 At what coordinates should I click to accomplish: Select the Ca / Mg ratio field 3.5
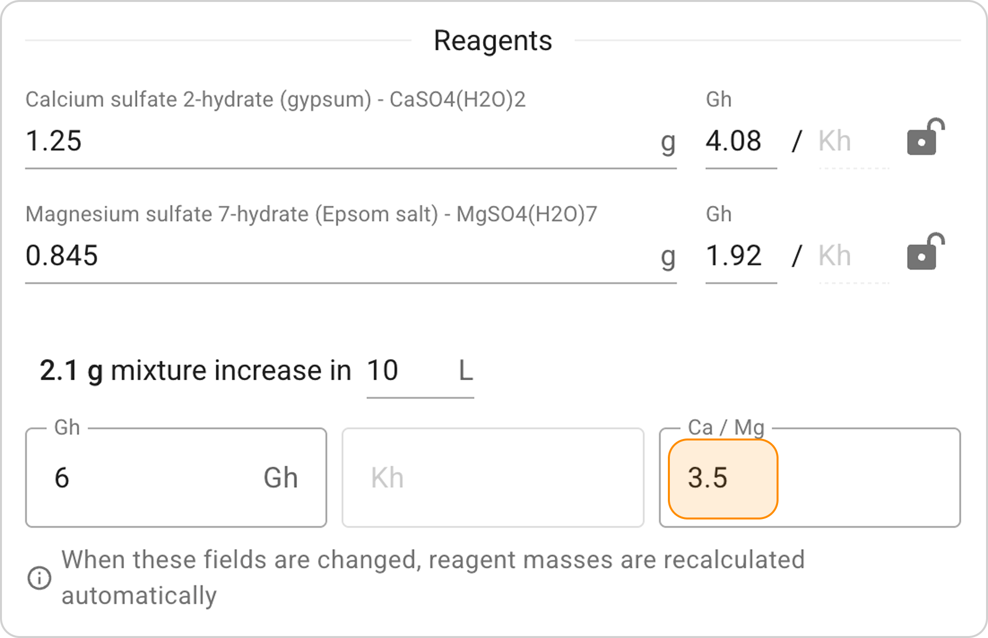[722, 478]
